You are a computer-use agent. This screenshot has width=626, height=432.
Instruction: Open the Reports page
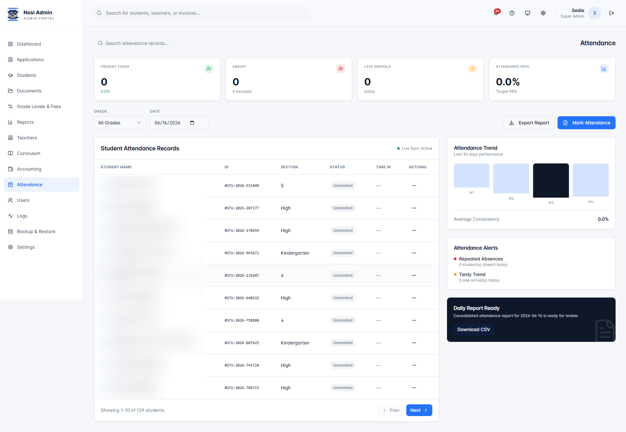click(41, 122)
